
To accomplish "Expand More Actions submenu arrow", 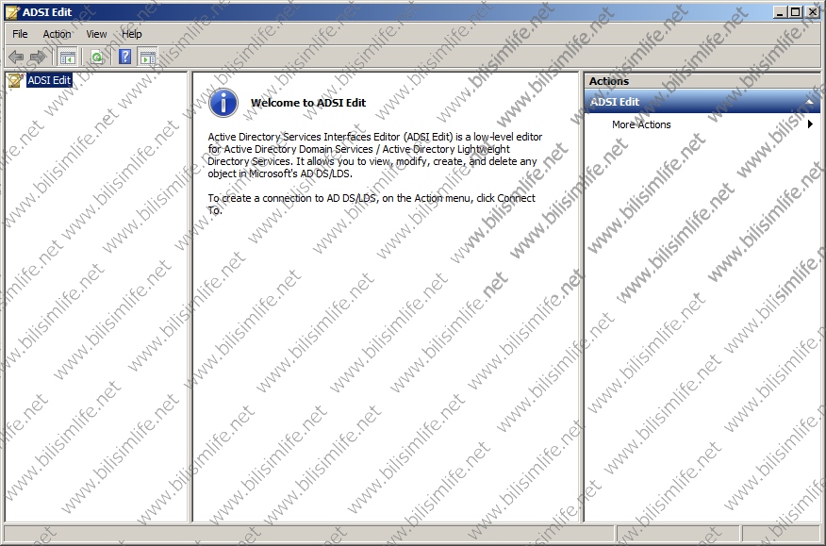I will 810,124.
